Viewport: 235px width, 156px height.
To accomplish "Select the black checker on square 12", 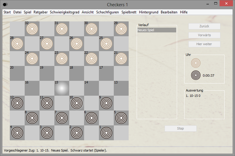I will 17,103.
